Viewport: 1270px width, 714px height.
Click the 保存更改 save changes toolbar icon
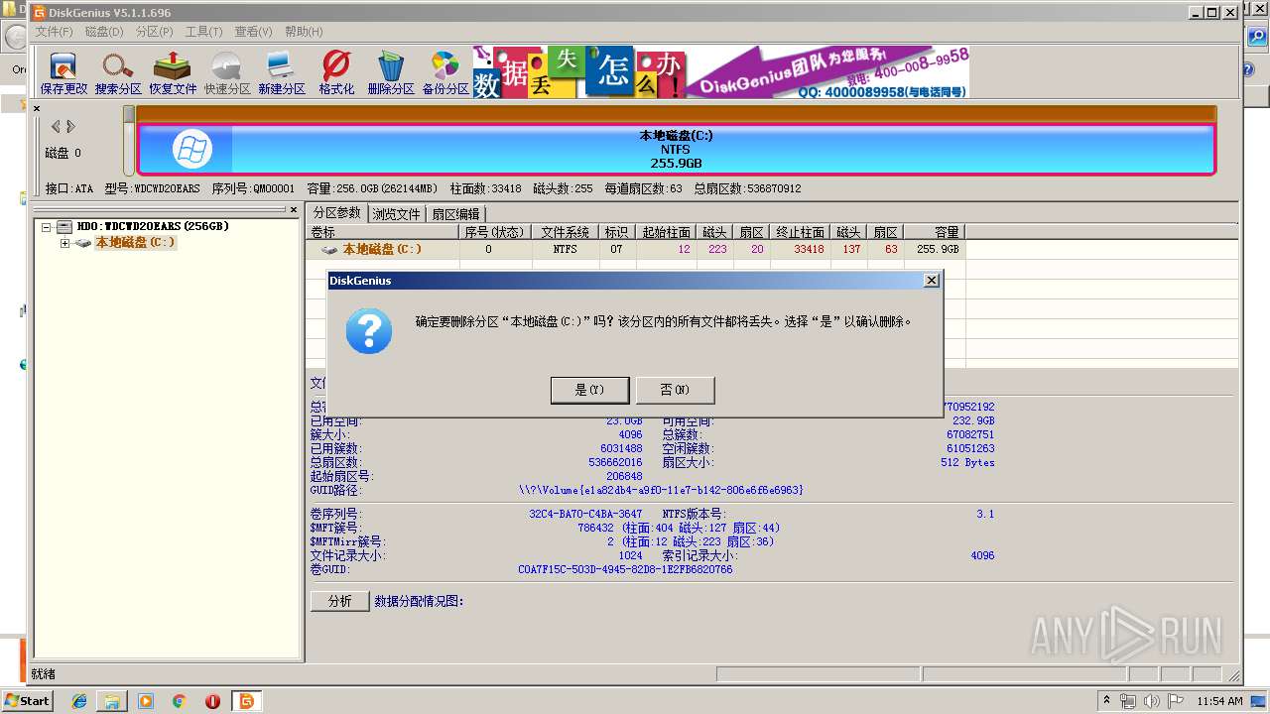[x=63, y=72]
